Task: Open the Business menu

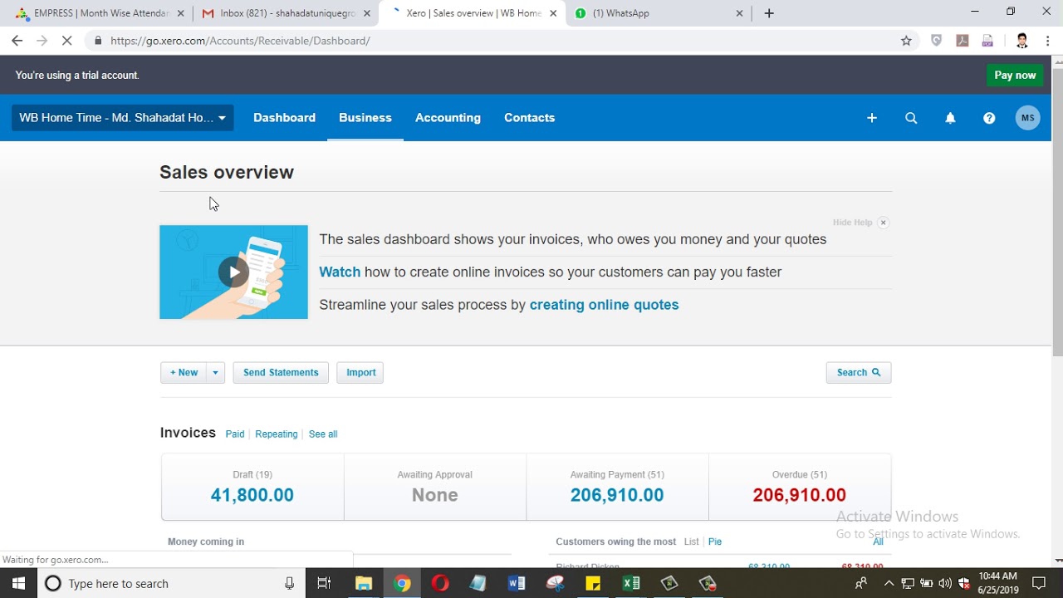Action: (x=365, y=118)
